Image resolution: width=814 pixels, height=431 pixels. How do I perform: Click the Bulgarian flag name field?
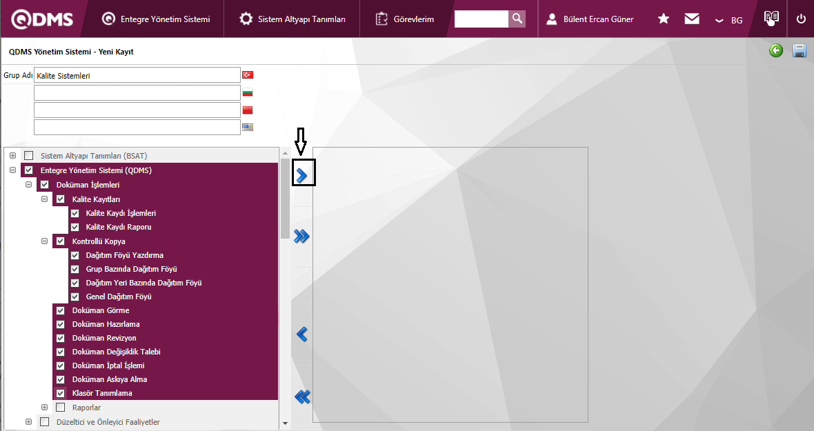pyautogui.click(x=137, y=92)
